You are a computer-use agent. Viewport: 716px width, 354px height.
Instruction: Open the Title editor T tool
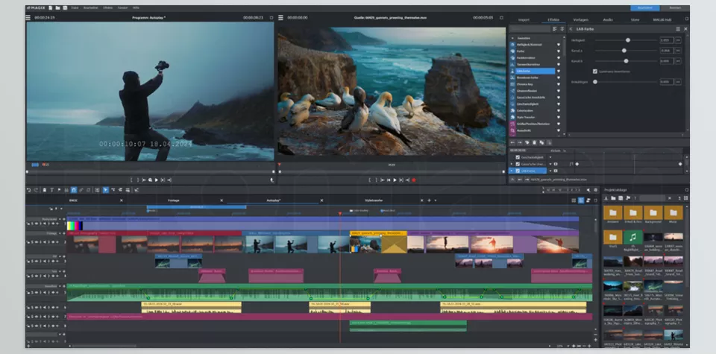tap(51, 190)
